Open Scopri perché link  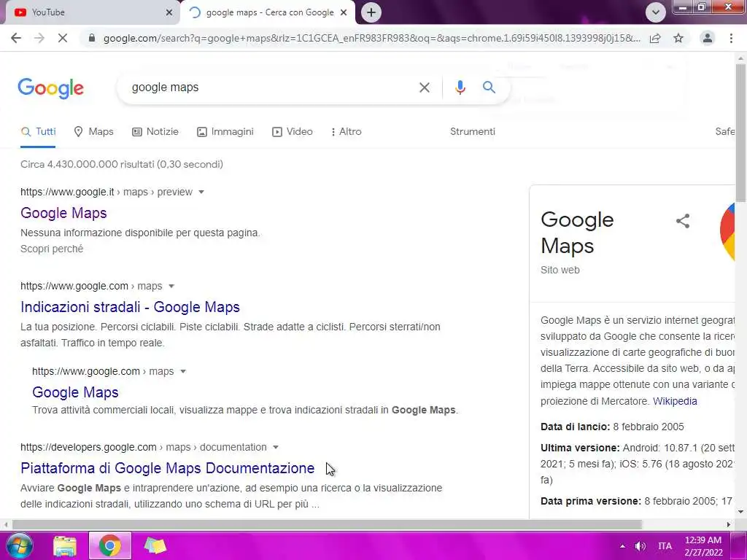tap(52, 249)
